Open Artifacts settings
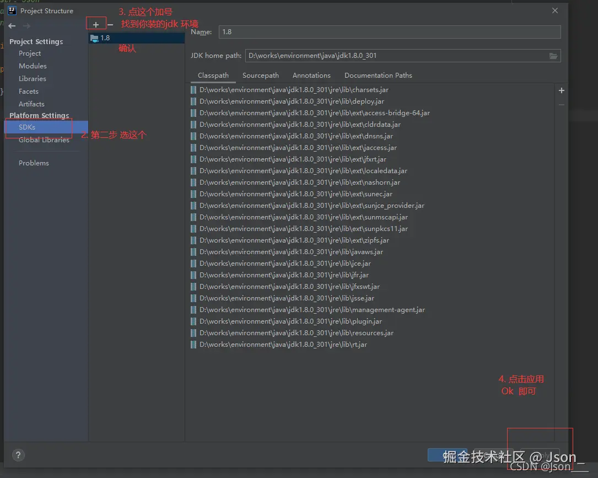The image size is (598, 478). [x=31, y=104]
